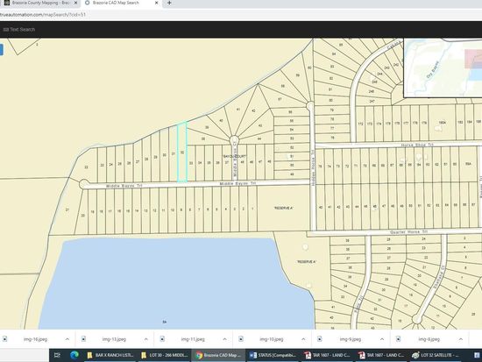This screenshot has height=362, width=482.
Task: Open BAR X RANCH LISTI folder in taskbar
Action: tap(110, 355)
